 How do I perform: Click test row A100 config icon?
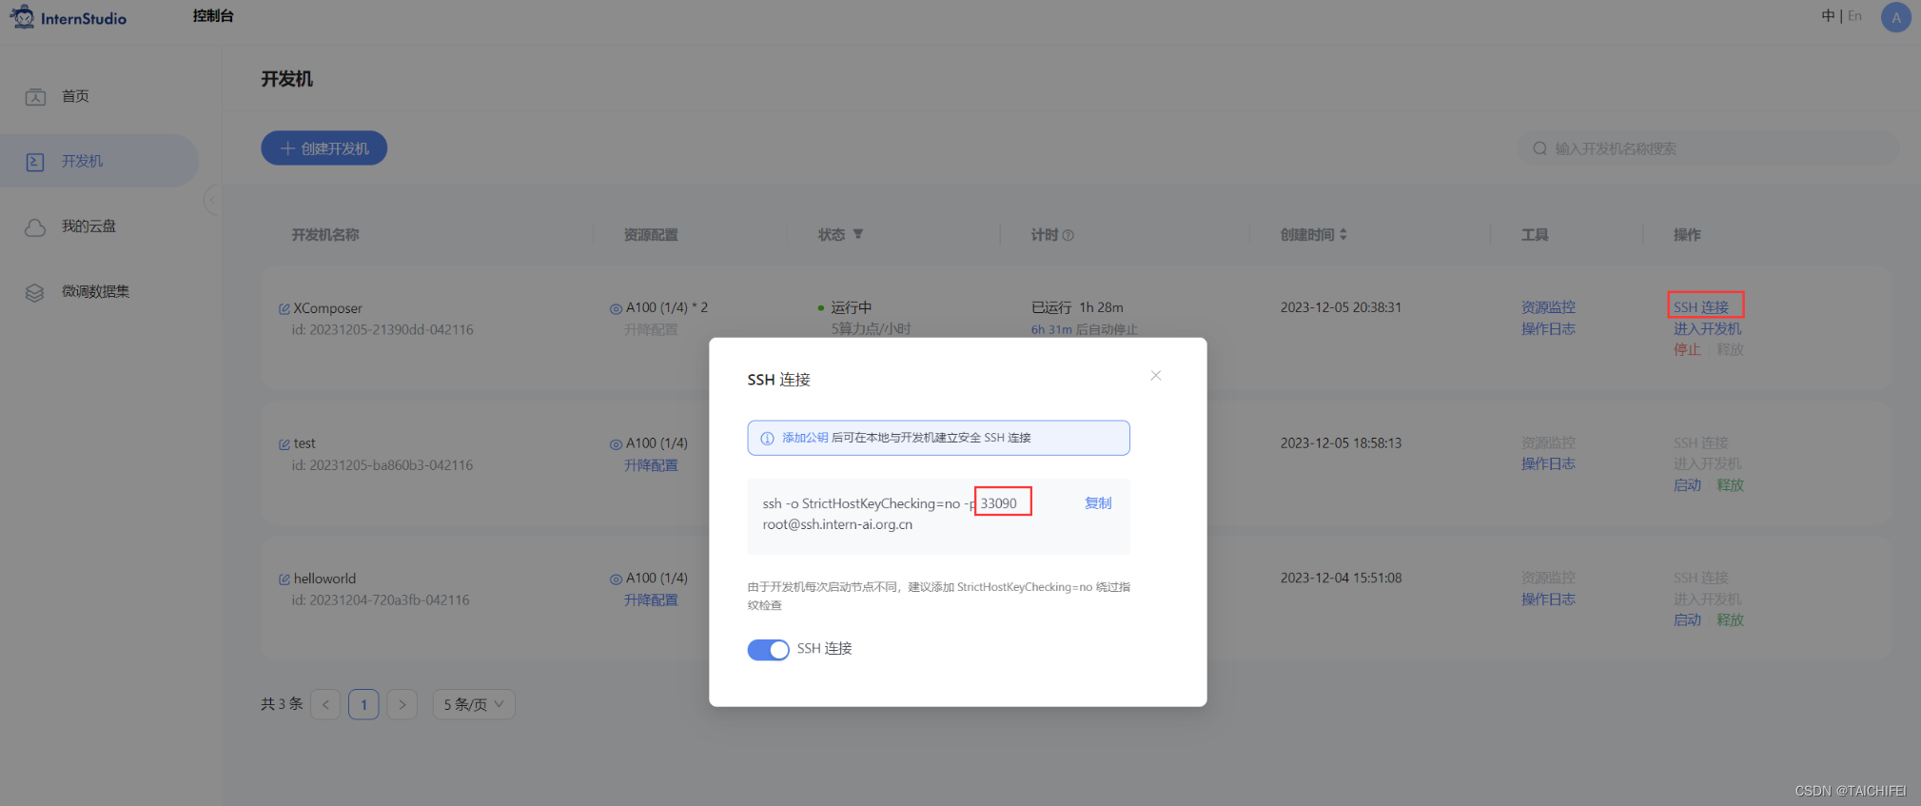616,443
